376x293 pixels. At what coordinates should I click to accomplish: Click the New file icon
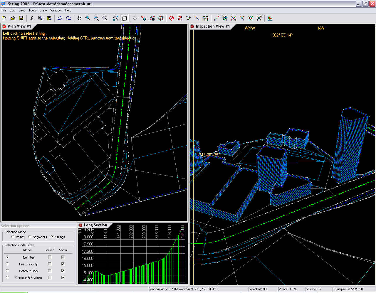[4, 18]
